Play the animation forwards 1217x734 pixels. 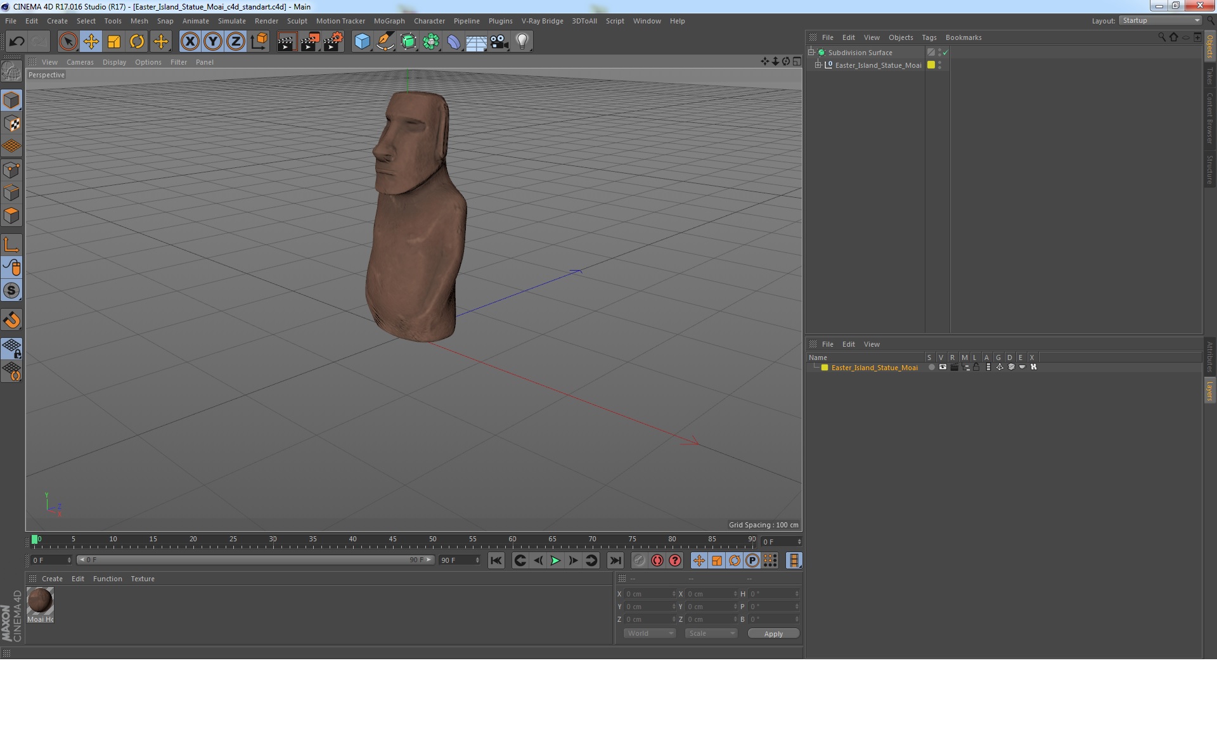(555, 560)
